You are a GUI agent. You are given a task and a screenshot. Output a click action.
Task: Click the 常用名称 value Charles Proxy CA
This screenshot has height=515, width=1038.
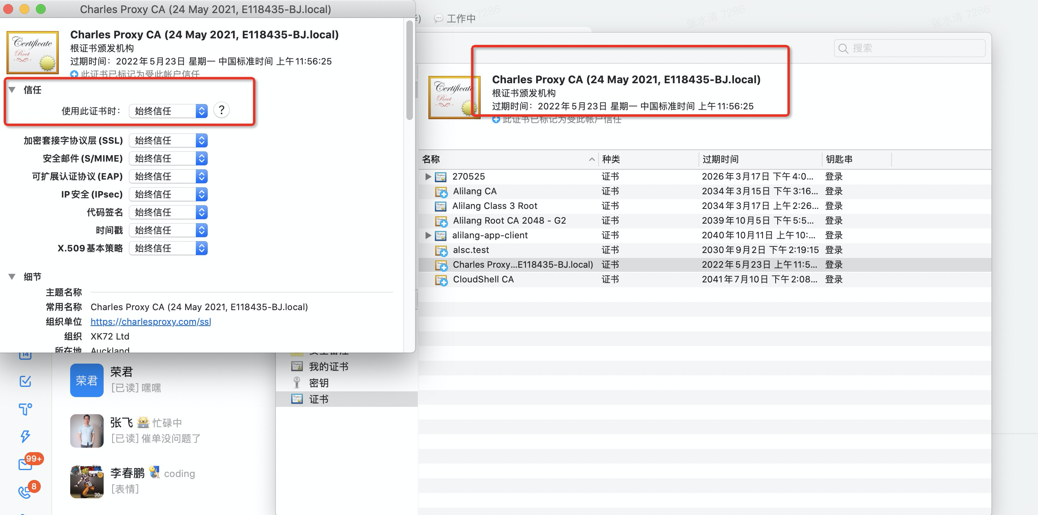199,307
